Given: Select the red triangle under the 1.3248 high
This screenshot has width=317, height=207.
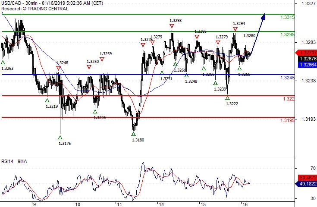Looking at the screenshot, I should click(58, 68).
